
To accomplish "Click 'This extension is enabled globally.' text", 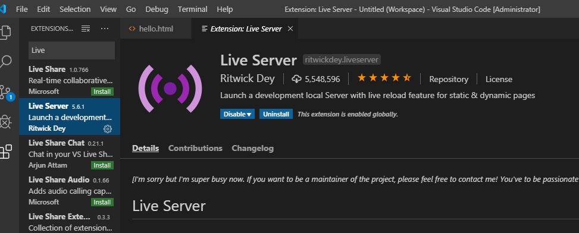I will tap(348, 114).
